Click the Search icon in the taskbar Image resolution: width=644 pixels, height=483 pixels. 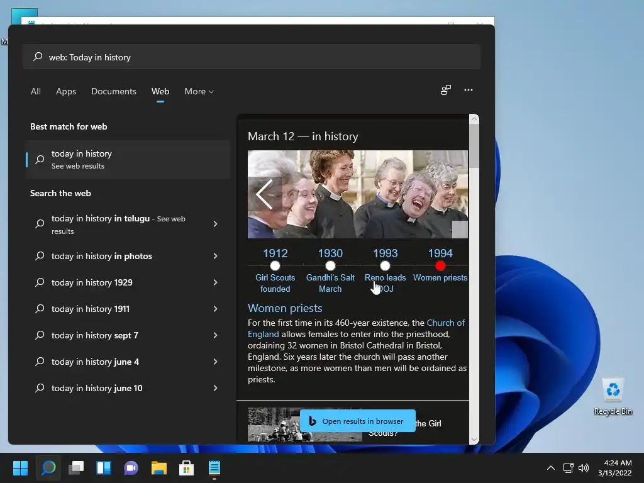coord(48,468)
